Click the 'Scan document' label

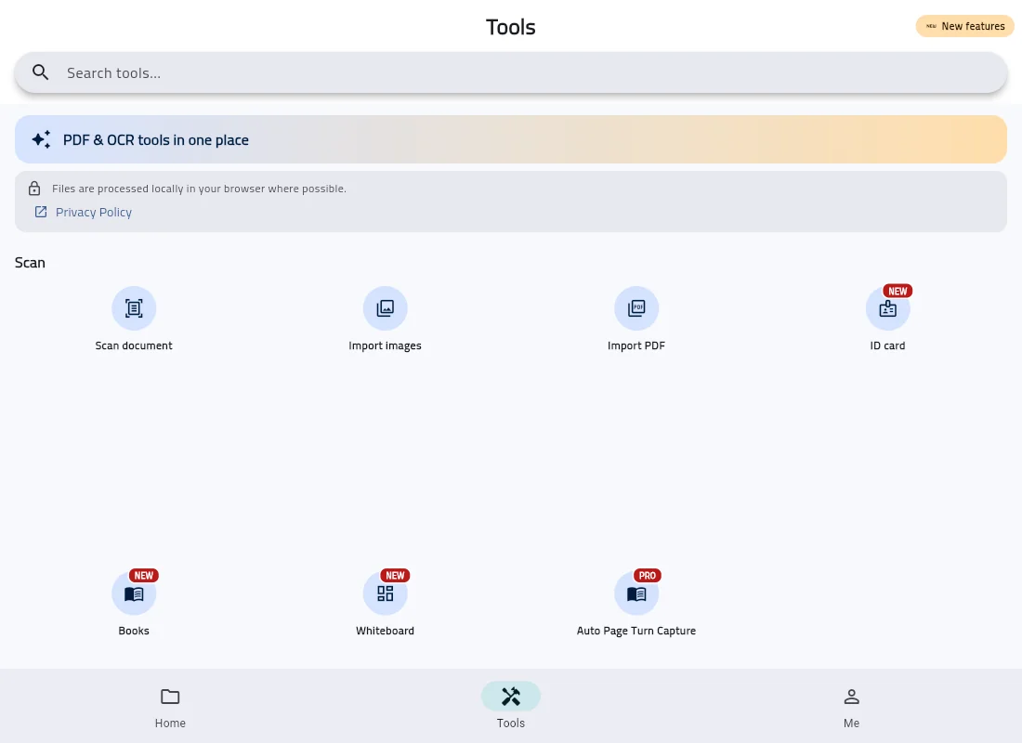coord(134,345)
